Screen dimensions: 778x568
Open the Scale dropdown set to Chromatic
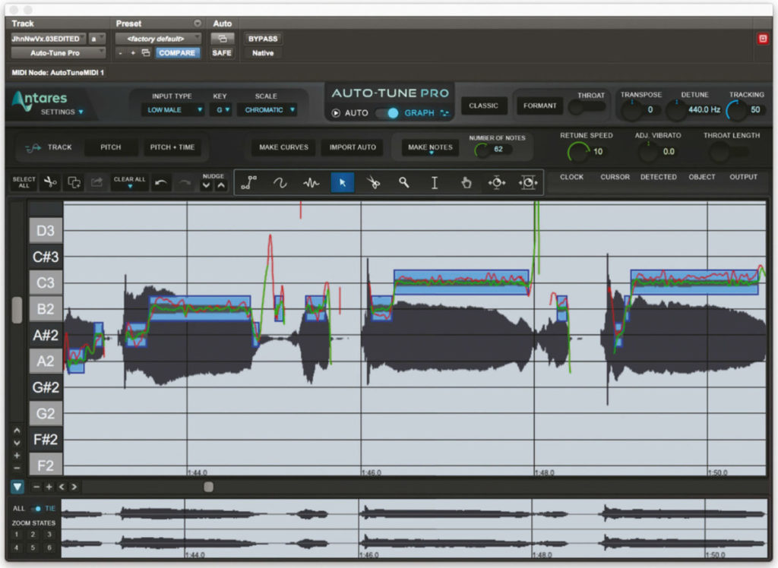point(267,109)
